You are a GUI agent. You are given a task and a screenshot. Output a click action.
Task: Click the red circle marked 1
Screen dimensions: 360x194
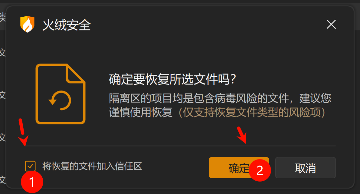[32, 182]
